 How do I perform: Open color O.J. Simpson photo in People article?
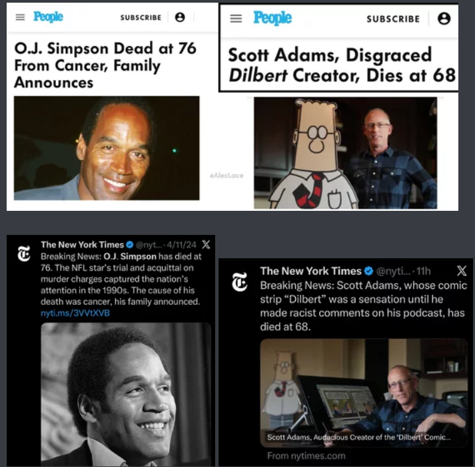point(107,148)
